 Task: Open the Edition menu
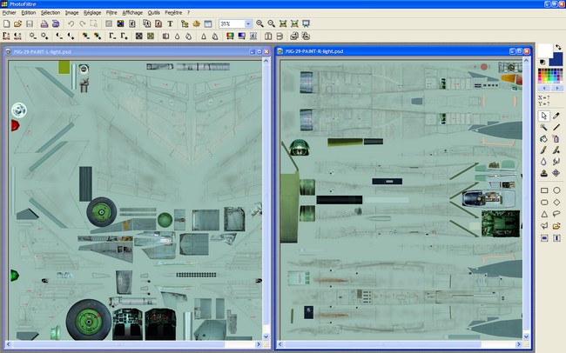(x=29, y=13)
